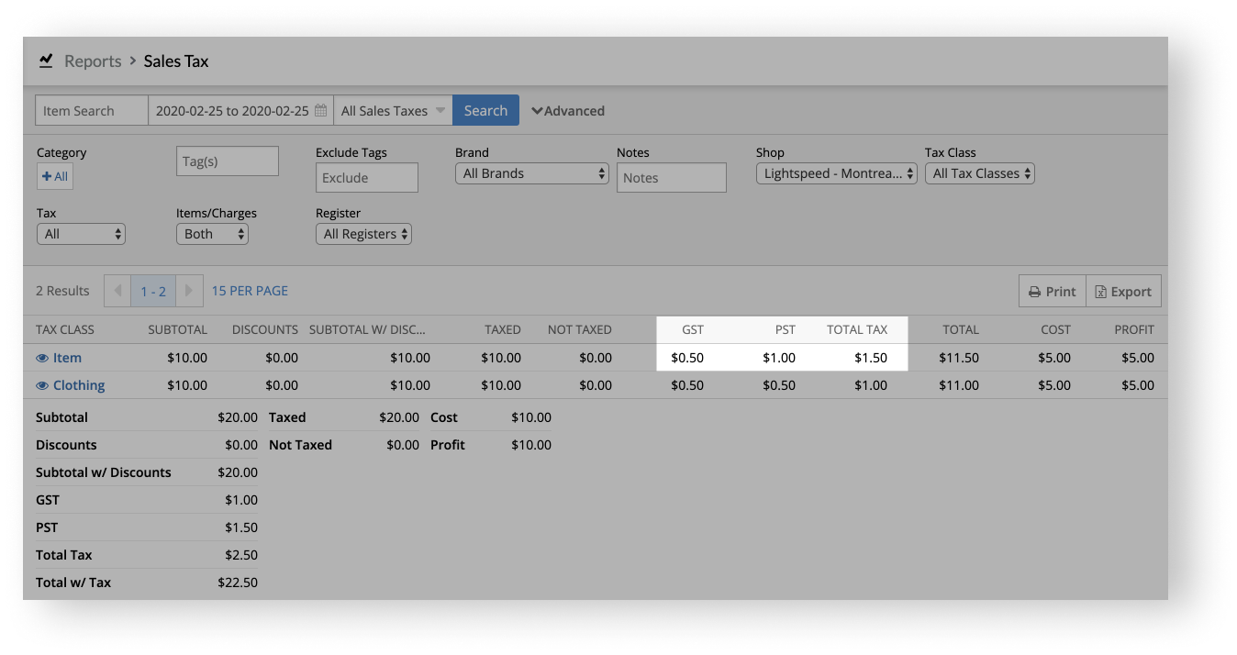Sort by TAX CLASS column header
The image size is (1237, 655).
65,329
